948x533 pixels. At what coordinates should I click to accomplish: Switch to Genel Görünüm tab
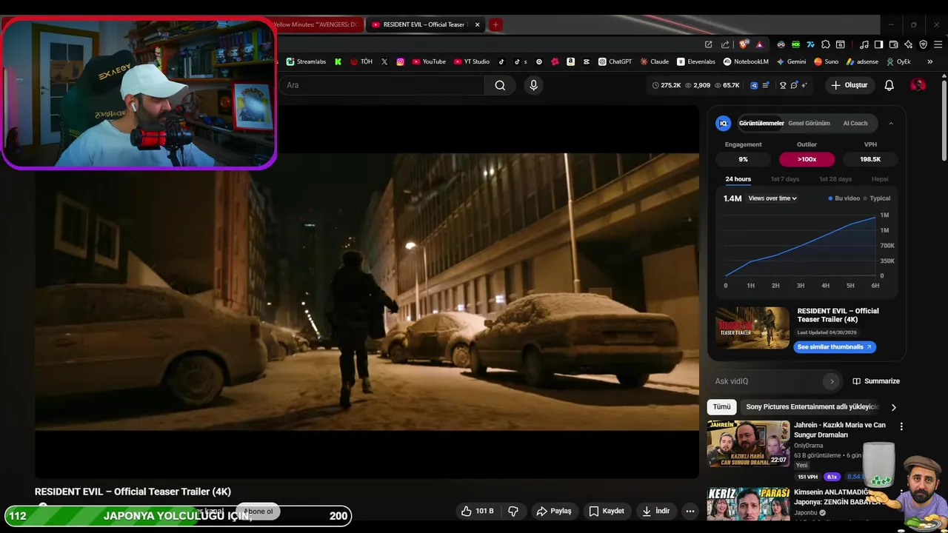(x=809, y=123)
